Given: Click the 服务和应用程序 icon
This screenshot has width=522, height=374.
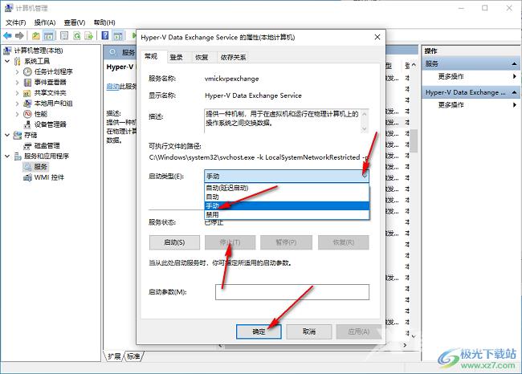Looking at the screenshot, I should pos(18,156).
